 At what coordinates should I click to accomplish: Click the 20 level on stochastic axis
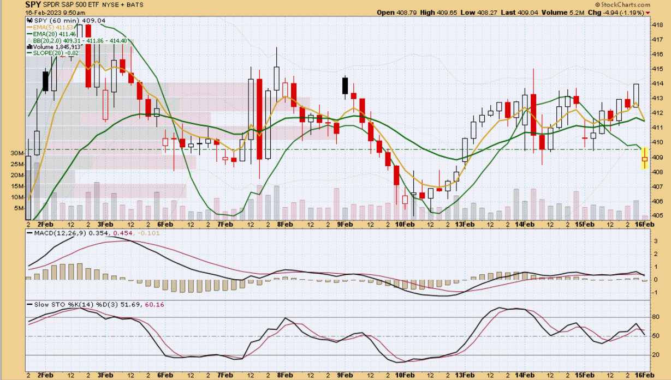[656, 355]
